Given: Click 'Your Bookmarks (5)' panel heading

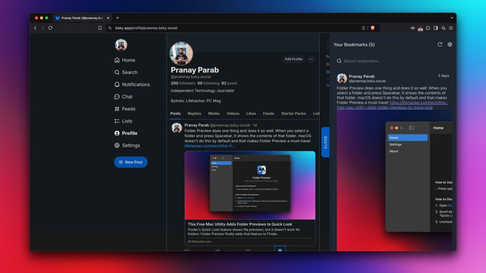Looking at the screenshot, I should (354, 44).
